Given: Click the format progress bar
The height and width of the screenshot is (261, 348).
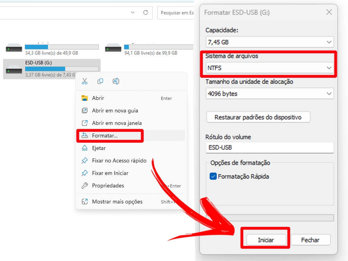Looking at the screenshot, I should [x=269, y=217].
